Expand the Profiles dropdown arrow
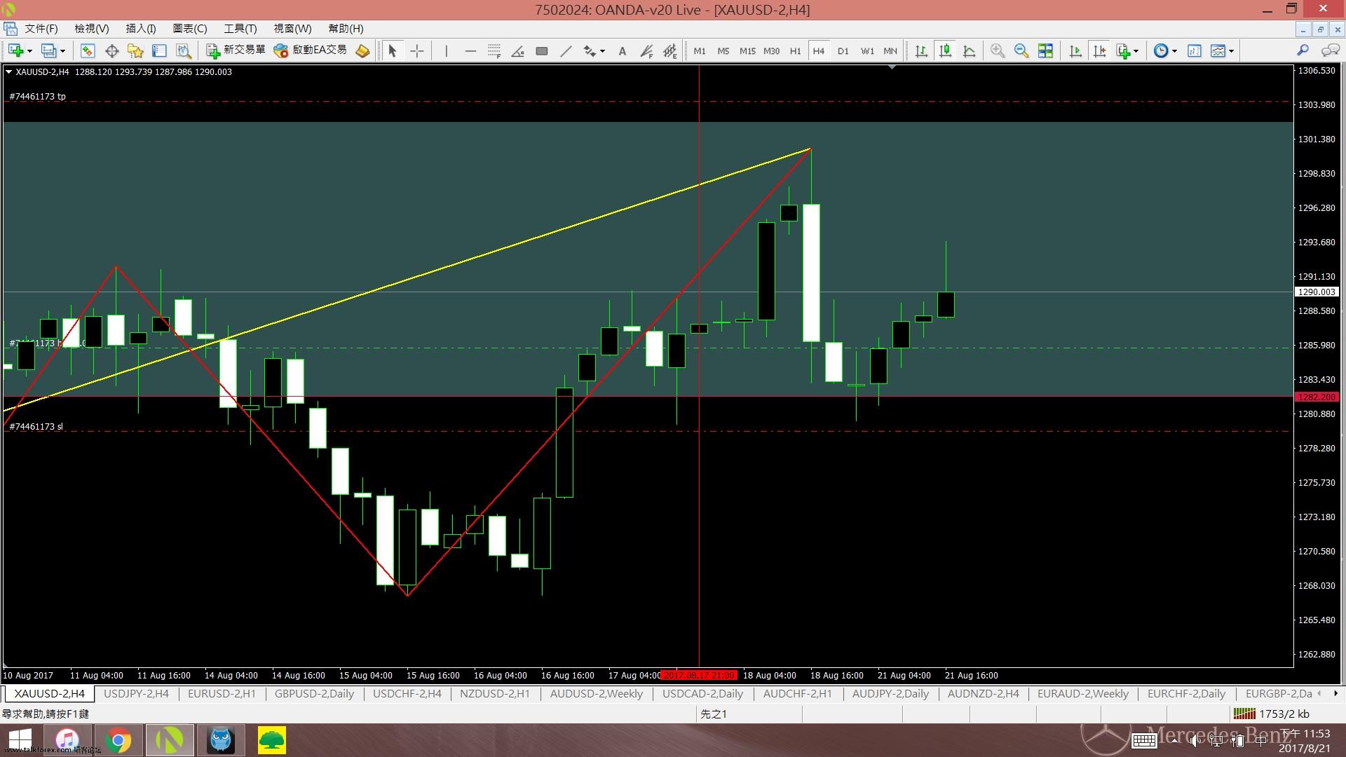The height and width of the screenshot is (757, 1346). [x=62, y=50]
